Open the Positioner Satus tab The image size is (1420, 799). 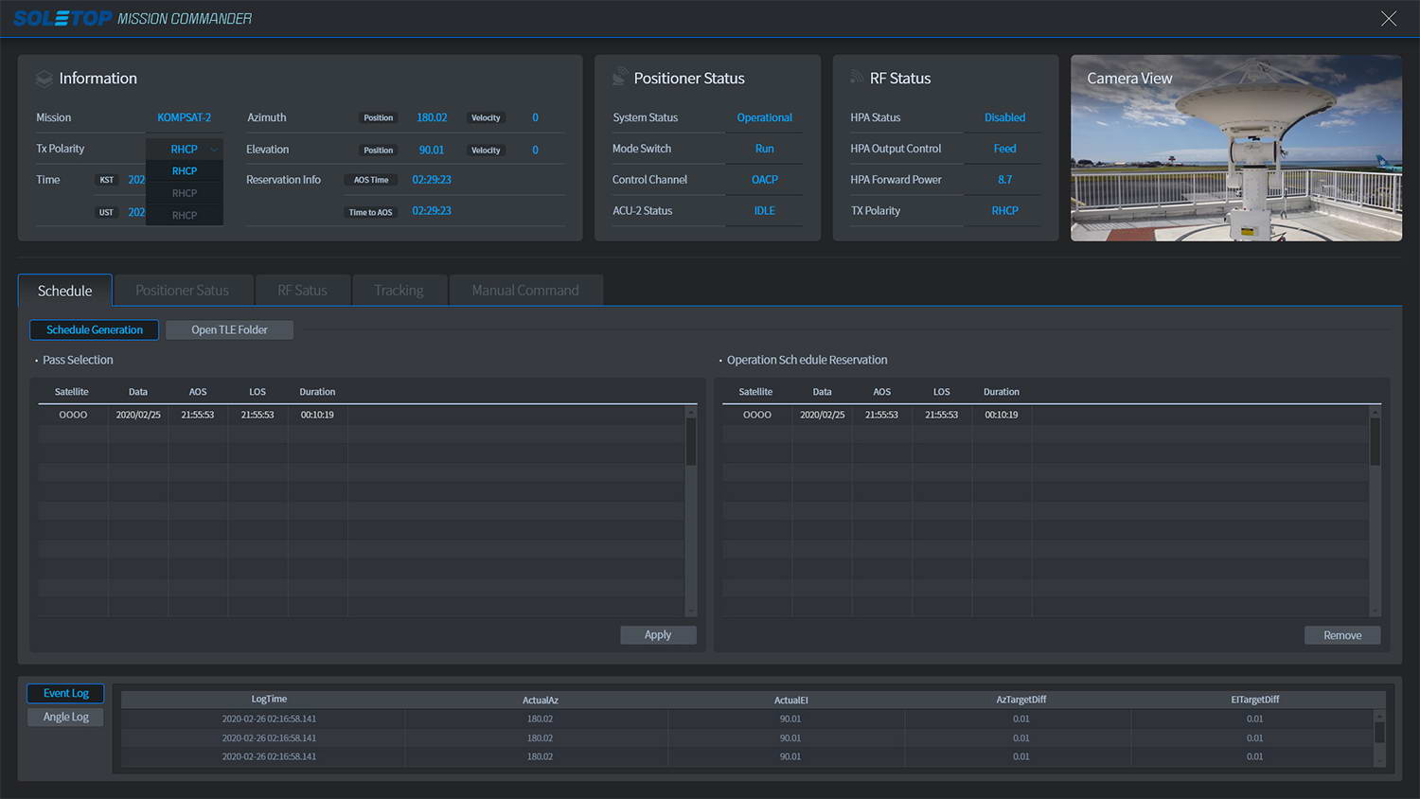183,291
